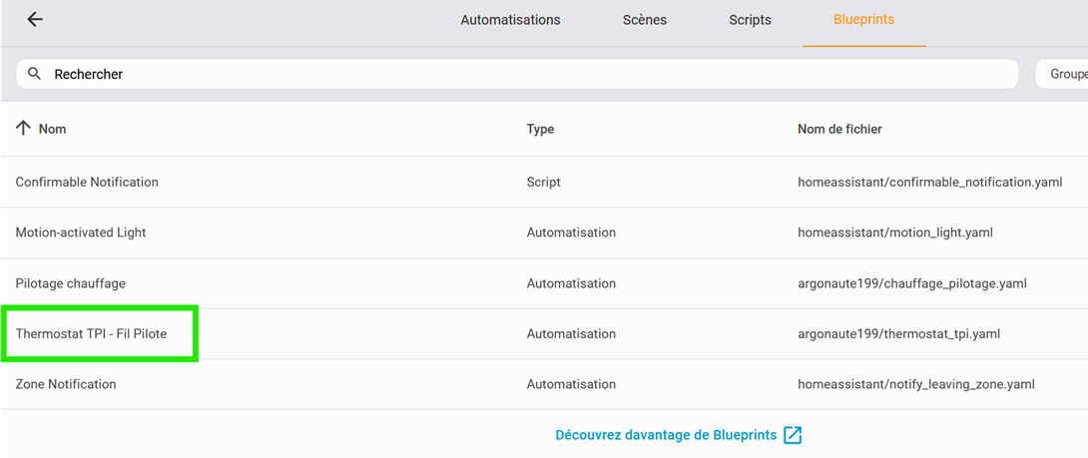Follow the Découvrez davantage de Blueprints link

[666, 435]
